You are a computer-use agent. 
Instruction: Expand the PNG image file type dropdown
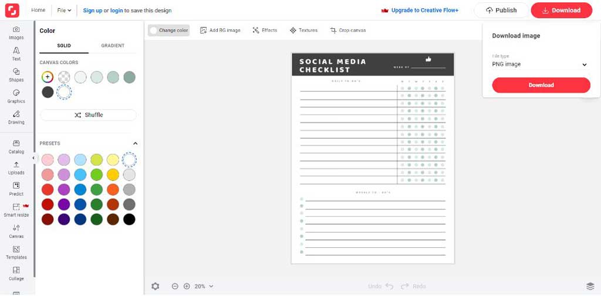pyautogui.click(x=539, y=64)
